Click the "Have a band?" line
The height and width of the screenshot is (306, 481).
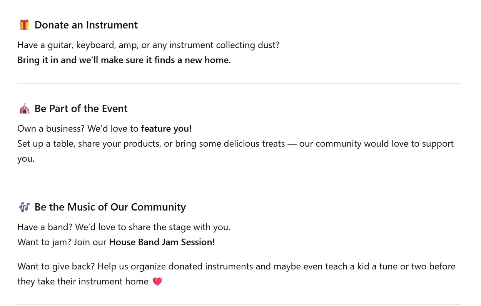point(124,227)
